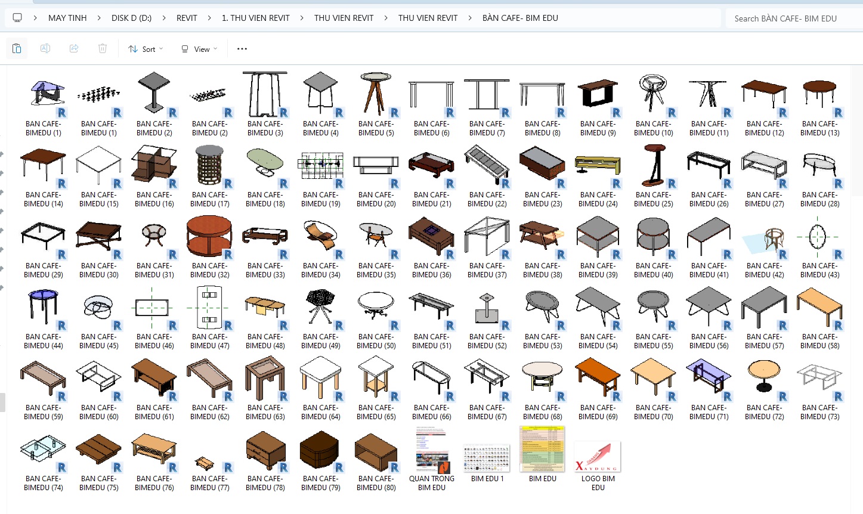The height and width of the screenshot is (514, 863).
Task: Click the Share icon in toolbar
Action: (x=74, y=49)
